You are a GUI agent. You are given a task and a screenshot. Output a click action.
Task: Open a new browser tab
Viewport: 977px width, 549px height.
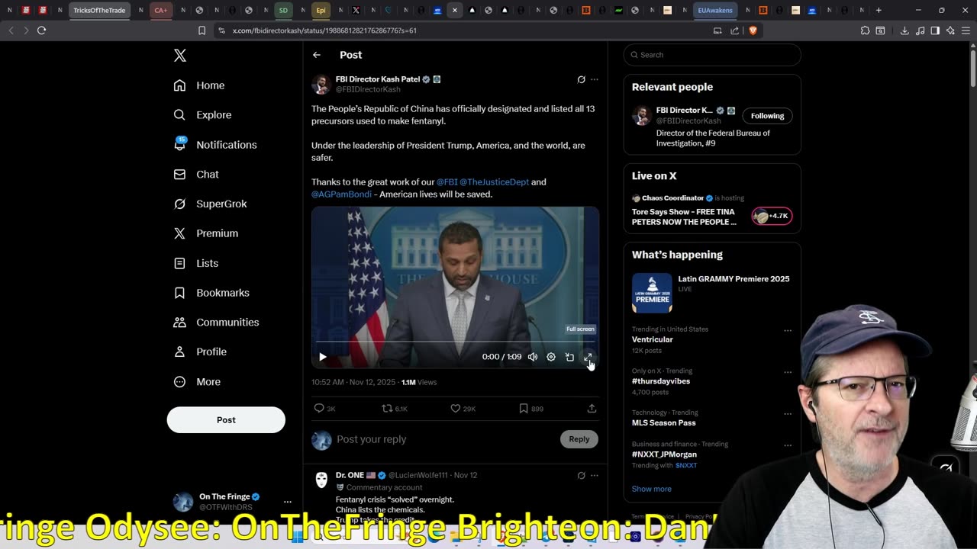click(x=879, y=11)
